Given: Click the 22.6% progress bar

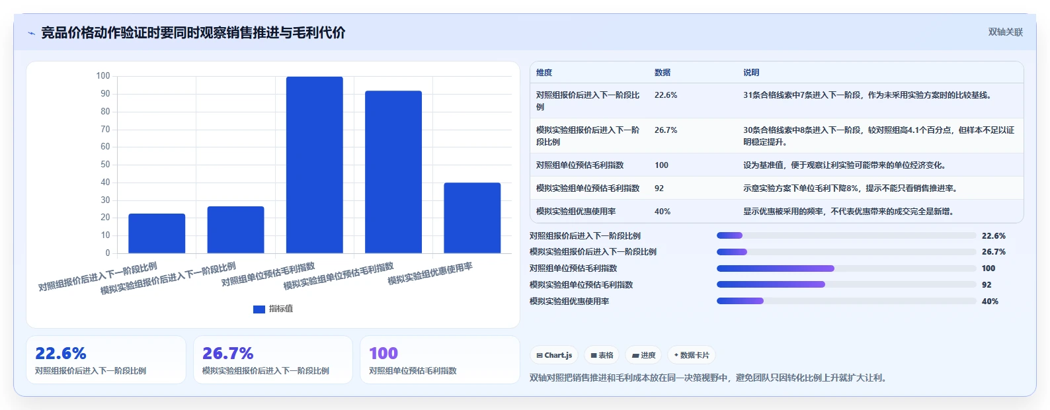Looking at the screenshot, I should (846, 235).
